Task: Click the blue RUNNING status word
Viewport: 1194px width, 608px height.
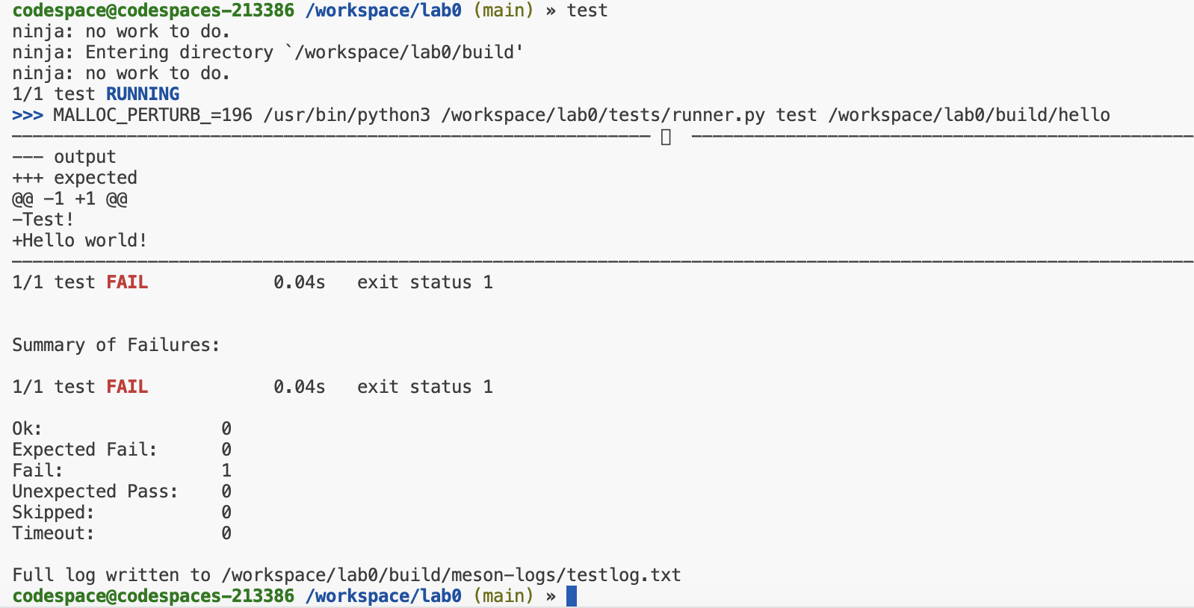Action: [143, 94]
